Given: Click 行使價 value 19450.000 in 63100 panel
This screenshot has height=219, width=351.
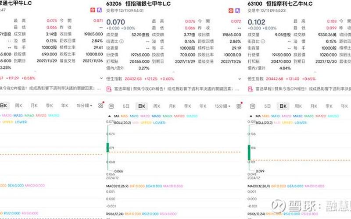Looking at the screenshot, I should (281, 55).
